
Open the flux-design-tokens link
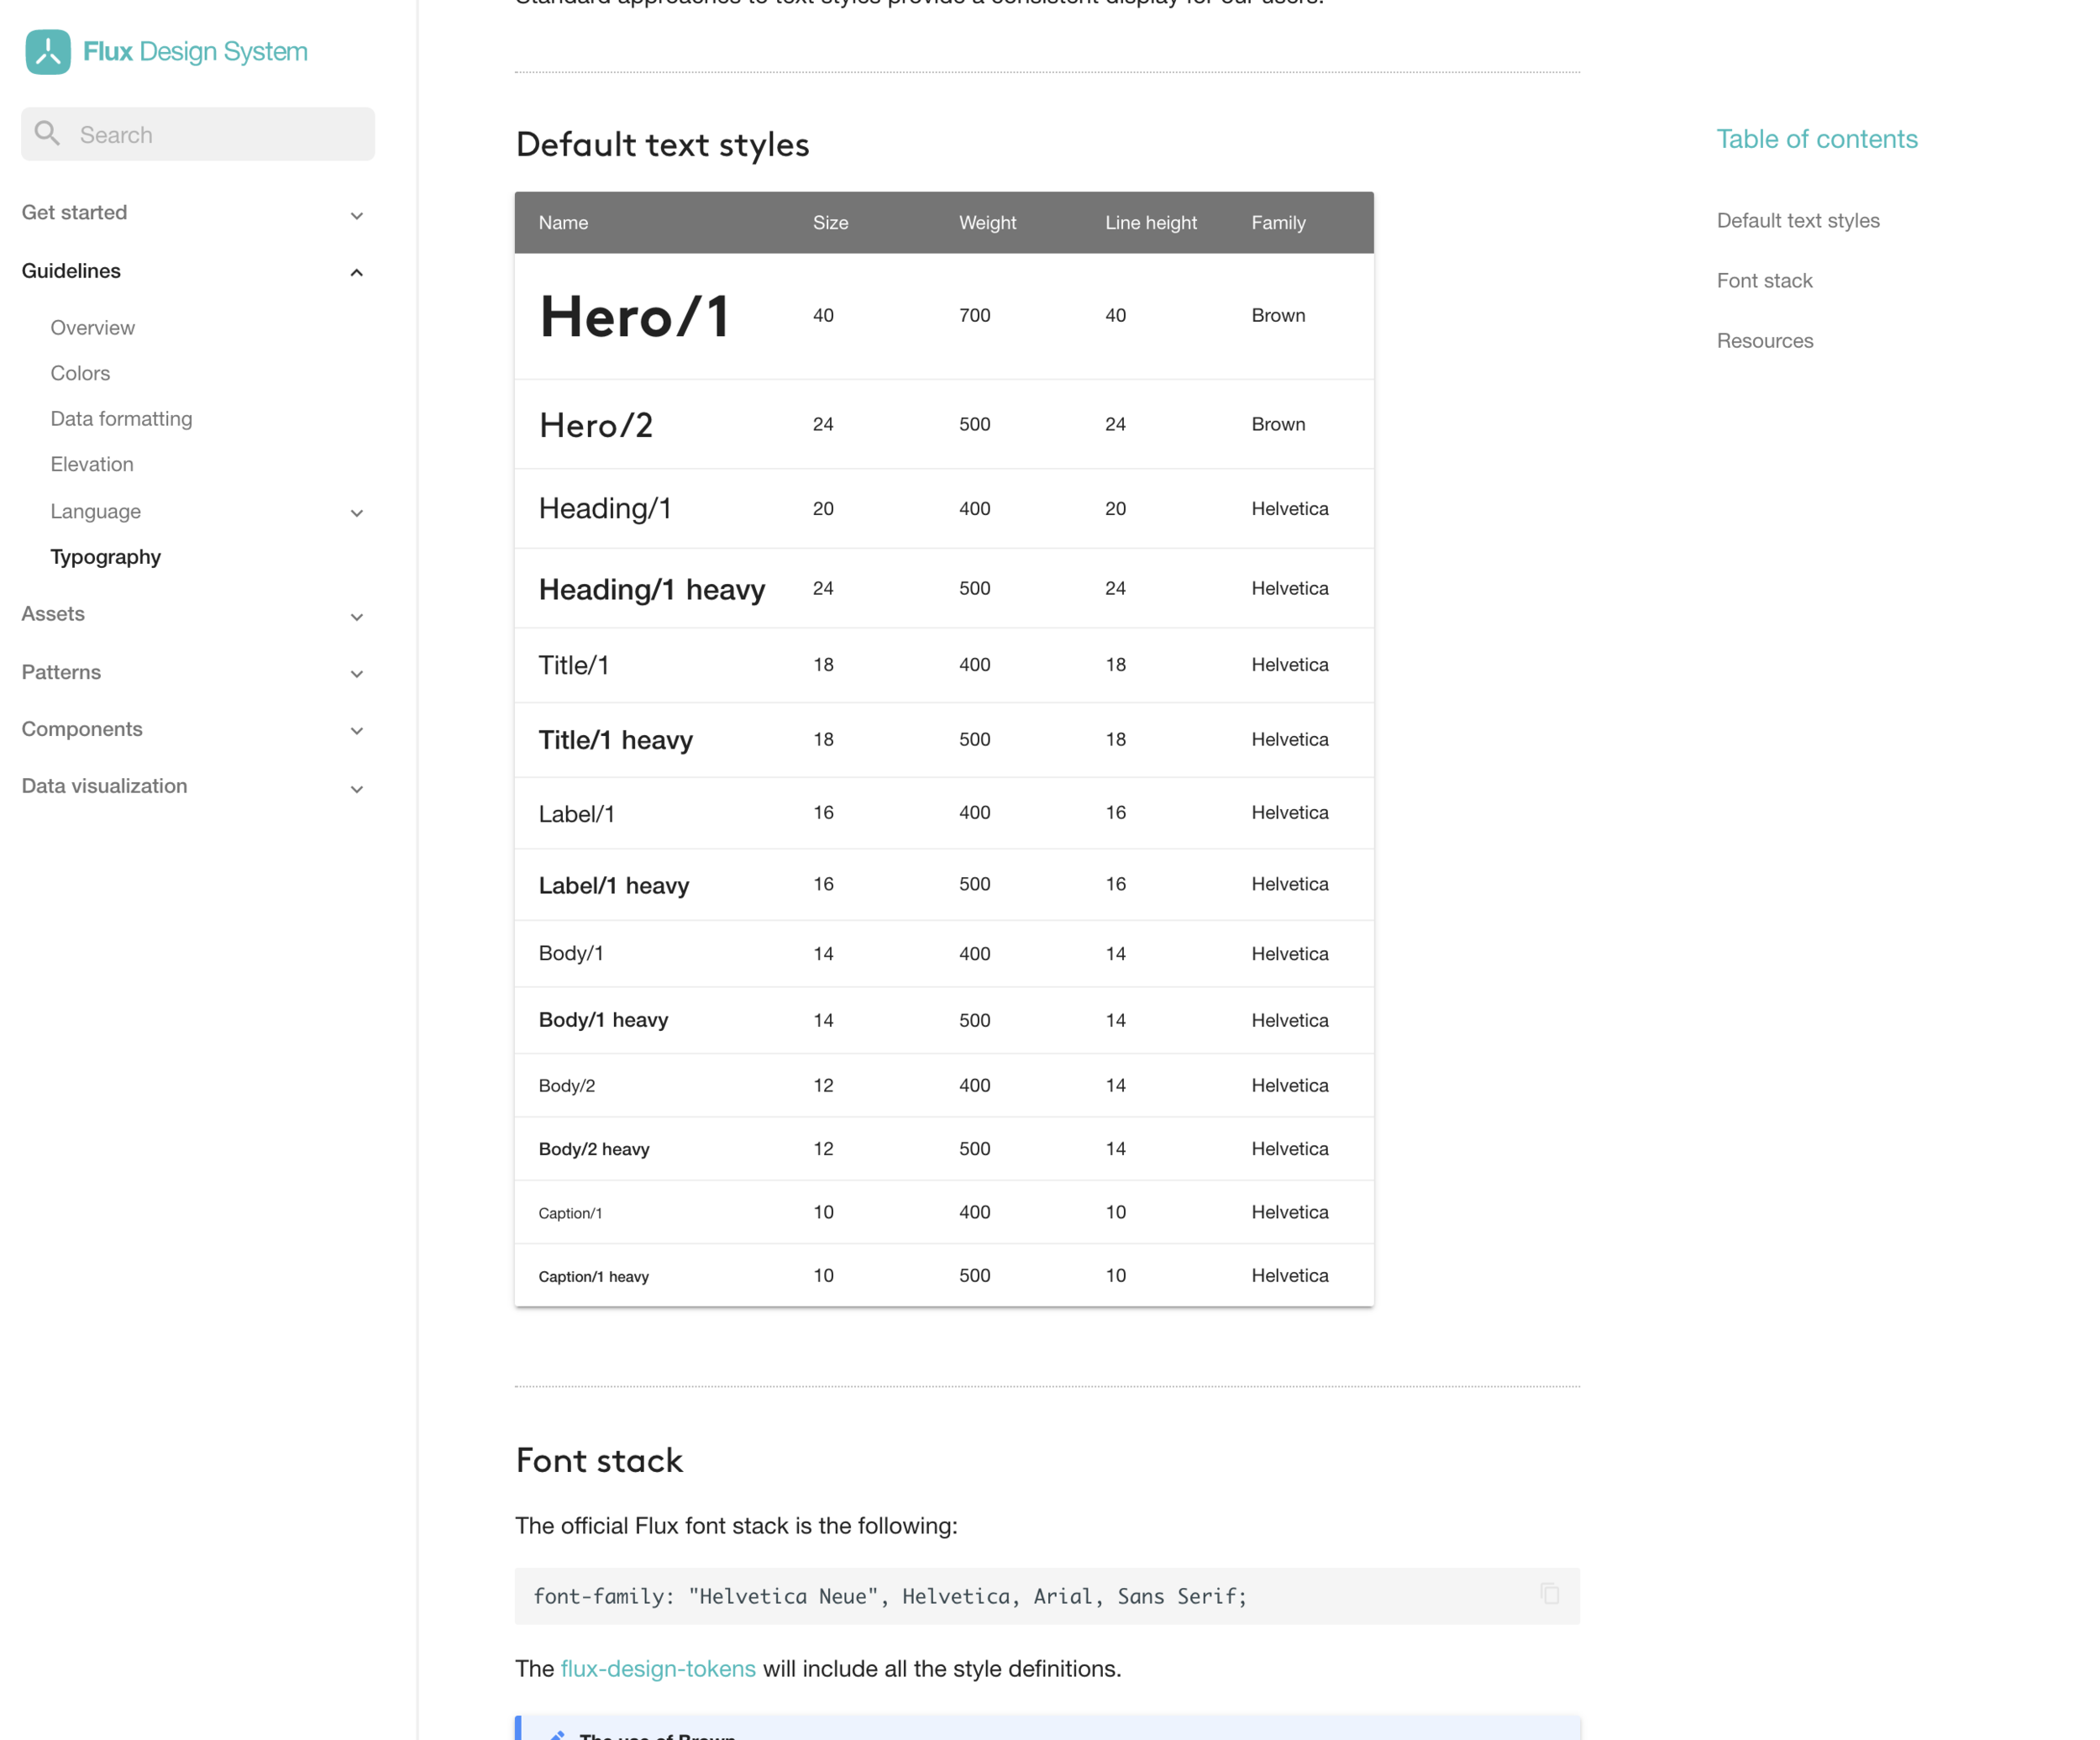click(x=657, y=1668)
